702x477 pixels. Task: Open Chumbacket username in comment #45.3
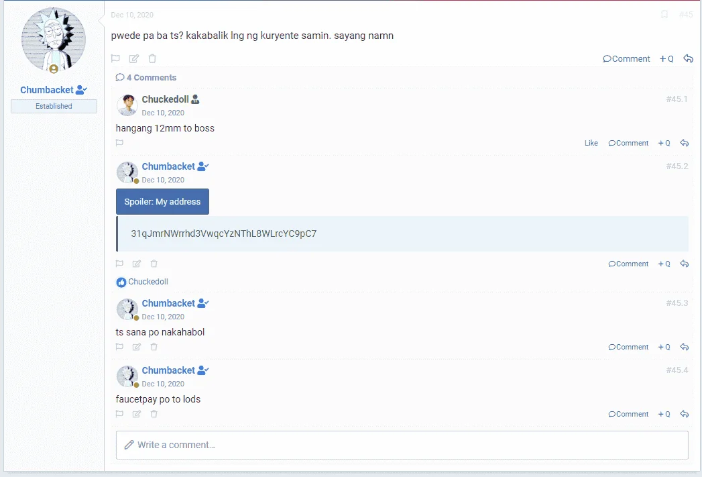pyautogui.click(x=168, y=303)
